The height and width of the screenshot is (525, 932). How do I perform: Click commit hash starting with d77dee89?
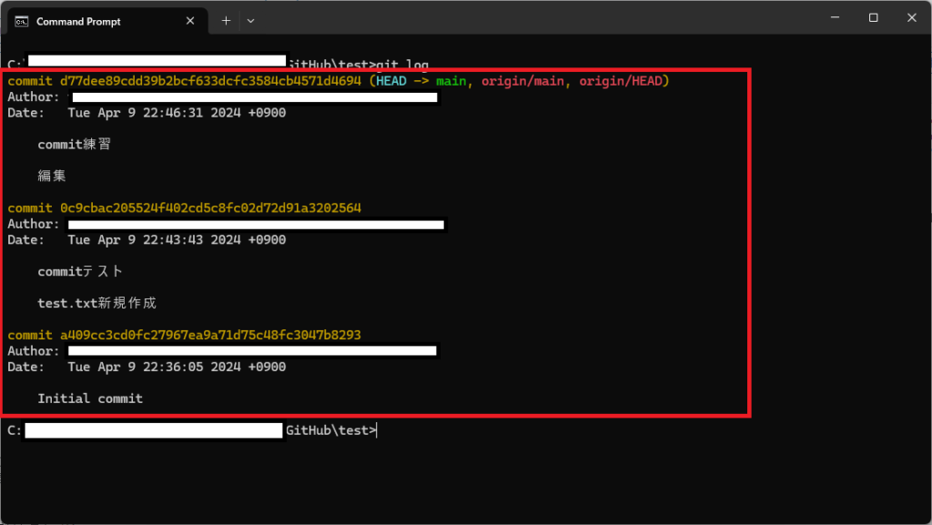pyautogui.click(x=210, y=81)
